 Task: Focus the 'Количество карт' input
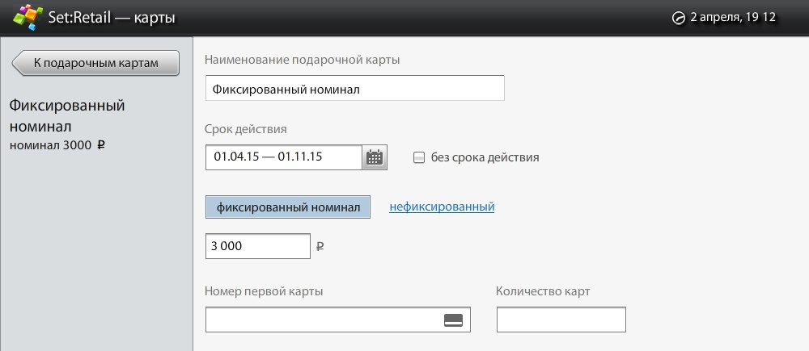click(561, 320)
